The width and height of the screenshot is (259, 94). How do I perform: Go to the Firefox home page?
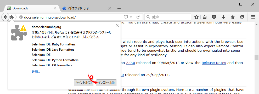point(233,17)
